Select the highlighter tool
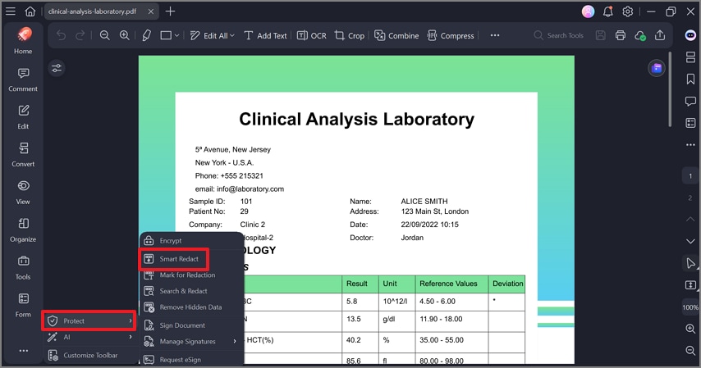 pyautogui.click(x=146, y=36)
